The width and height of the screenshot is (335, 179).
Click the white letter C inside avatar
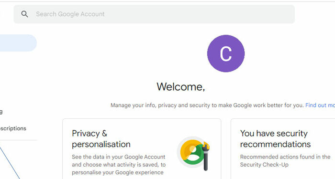226,53
